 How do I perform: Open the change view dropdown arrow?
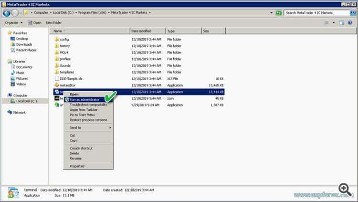coord(334,22)
